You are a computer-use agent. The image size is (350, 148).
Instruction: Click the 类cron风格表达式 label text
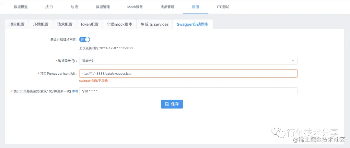tap(42, 91)
